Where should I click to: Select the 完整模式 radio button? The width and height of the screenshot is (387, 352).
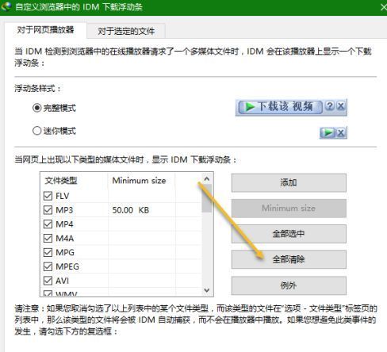point(37,108)
